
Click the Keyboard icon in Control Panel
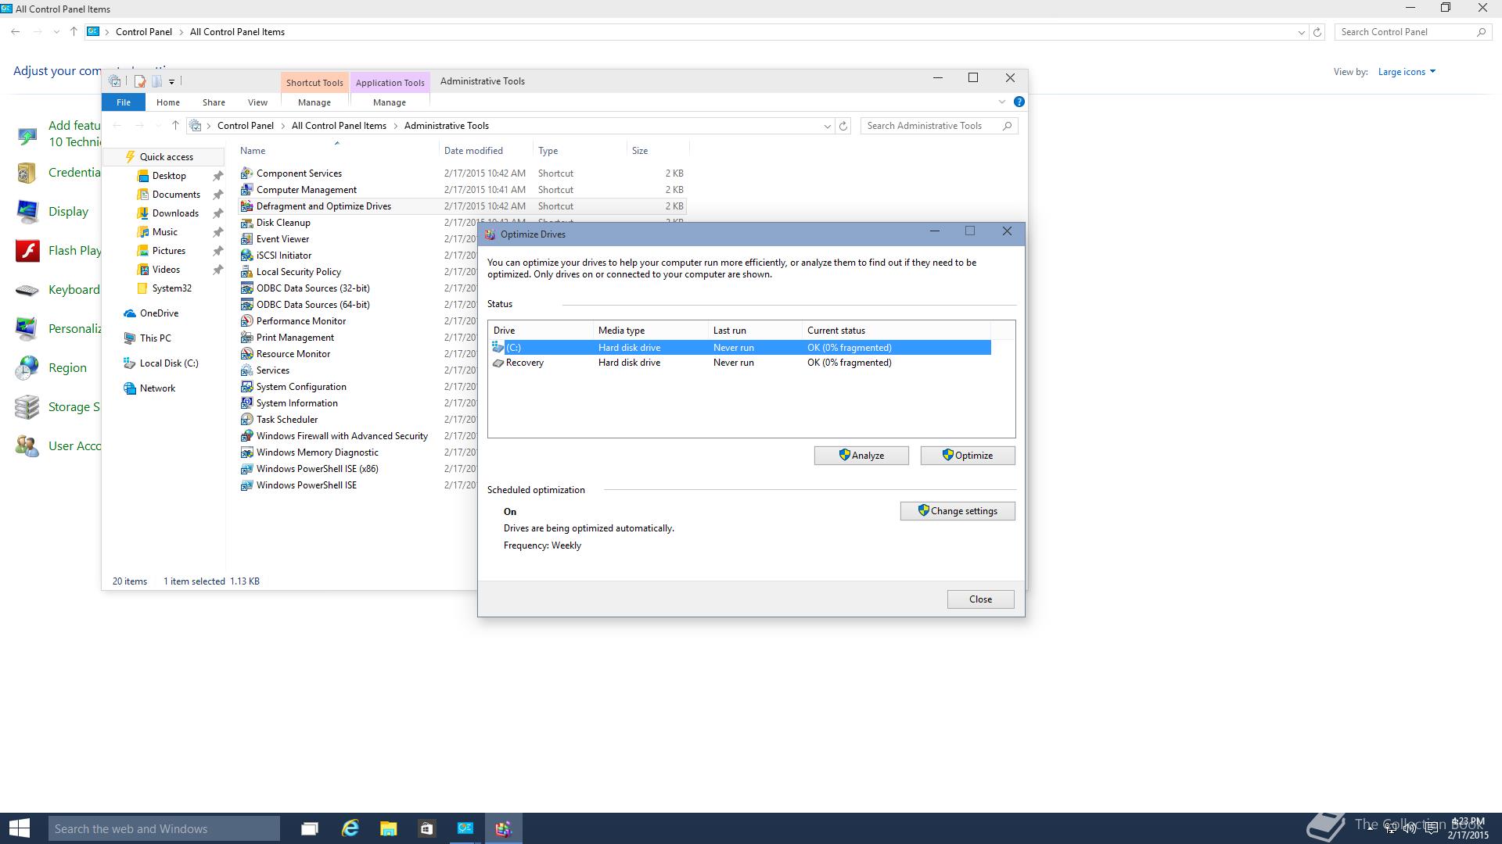tap(27, 290)
